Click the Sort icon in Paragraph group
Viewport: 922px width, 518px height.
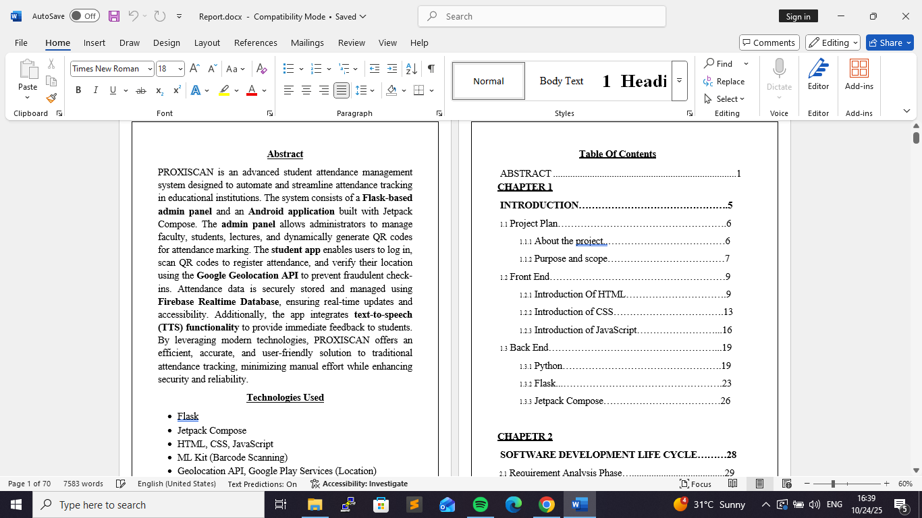(411, 69)
